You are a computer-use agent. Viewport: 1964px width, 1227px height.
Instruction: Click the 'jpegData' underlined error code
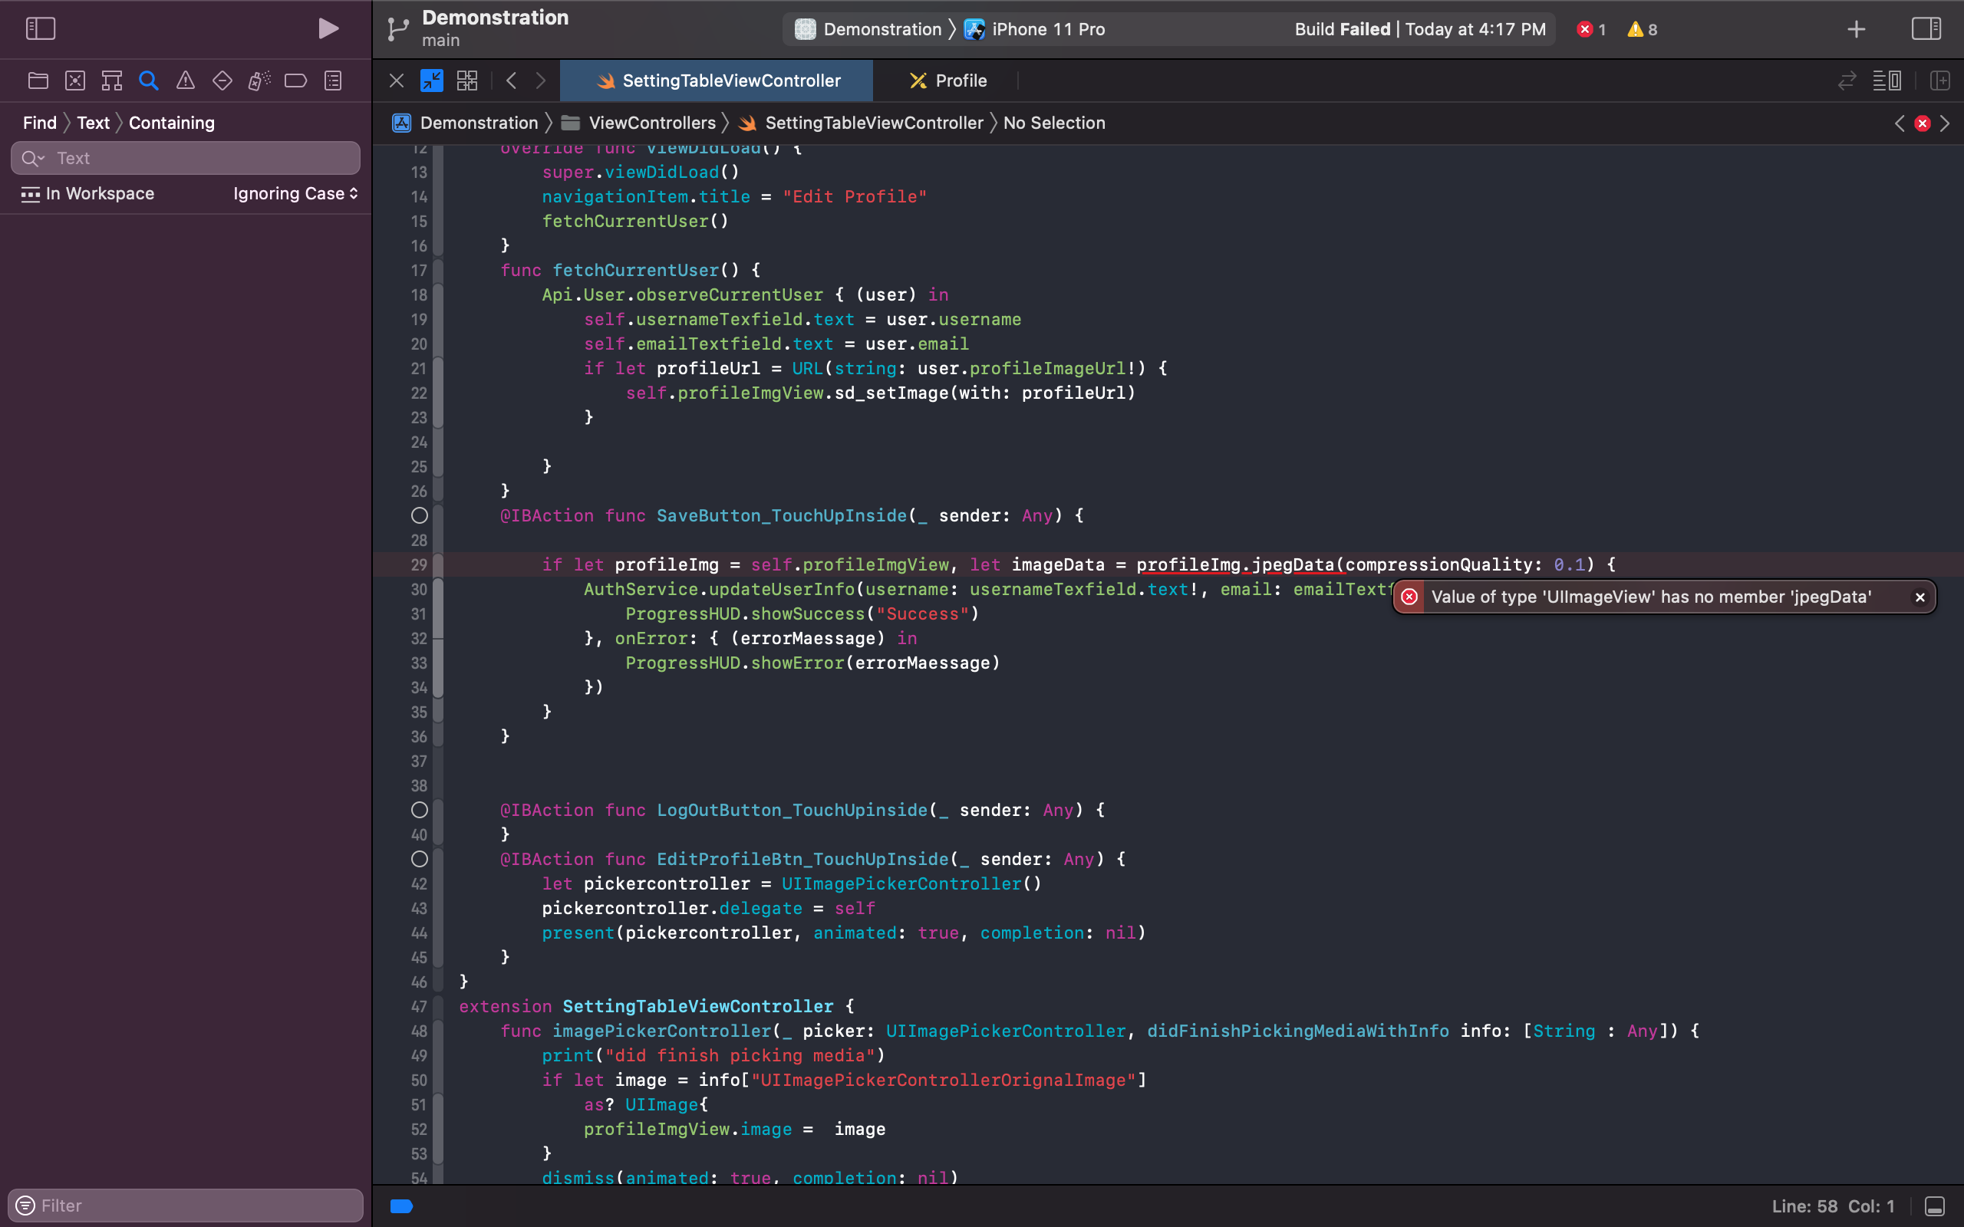point(1293,565)
